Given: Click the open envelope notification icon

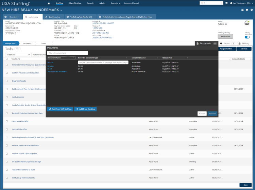Looking at the screenshot, I should click(247, 23).
